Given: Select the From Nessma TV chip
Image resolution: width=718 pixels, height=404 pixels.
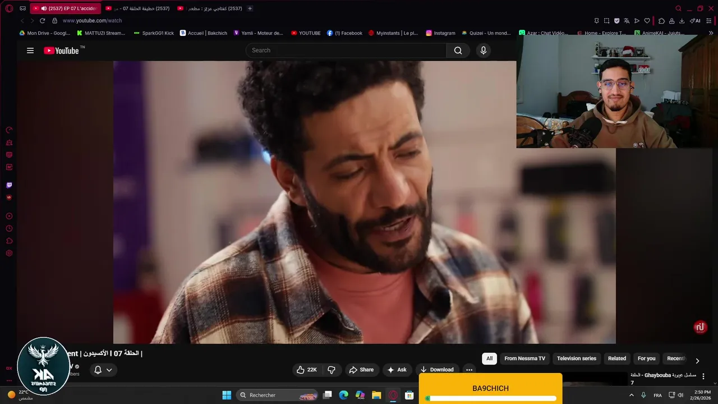Looking at the screenshot, I should click(x=524, y=359).
